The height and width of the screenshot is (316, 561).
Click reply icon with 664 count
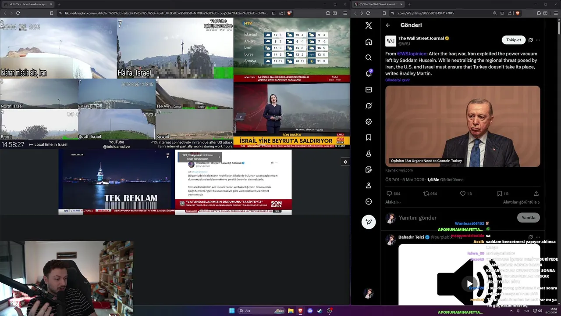[389, 194]
